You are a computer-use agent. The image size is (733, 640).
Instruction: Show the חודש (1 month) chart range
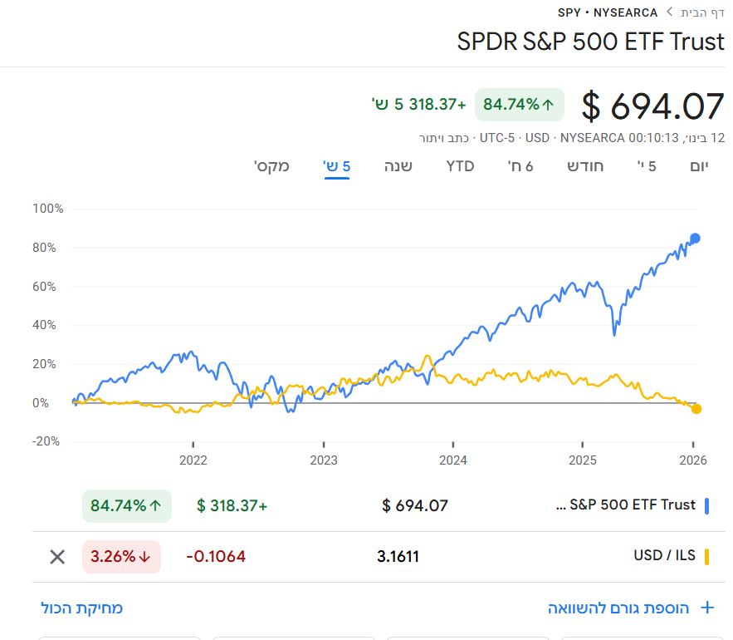point(585,165)
